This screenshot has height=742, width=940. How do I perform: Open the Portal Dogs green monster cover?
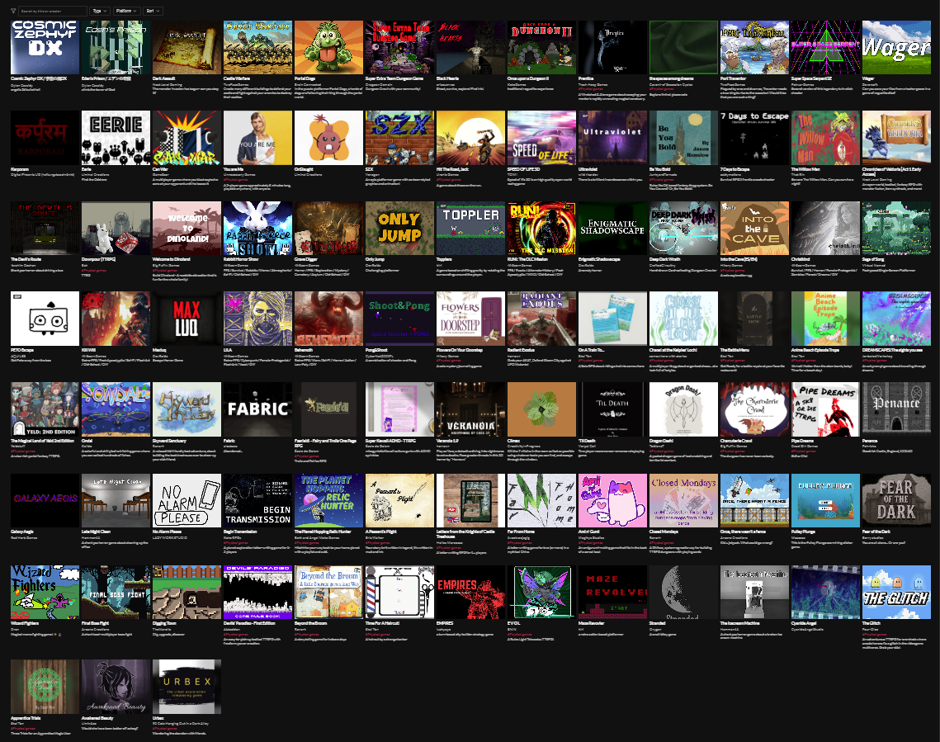click(328, 47)
